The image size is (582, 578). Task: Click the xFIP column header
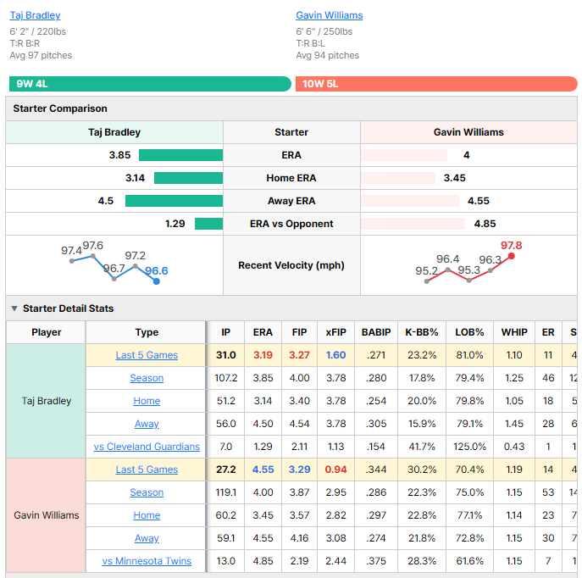pyautogui.click(x=336, y=332)
